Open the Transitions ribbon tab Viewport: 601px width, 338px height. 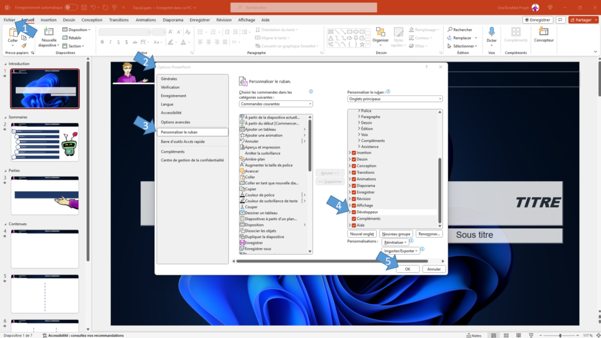119,20
